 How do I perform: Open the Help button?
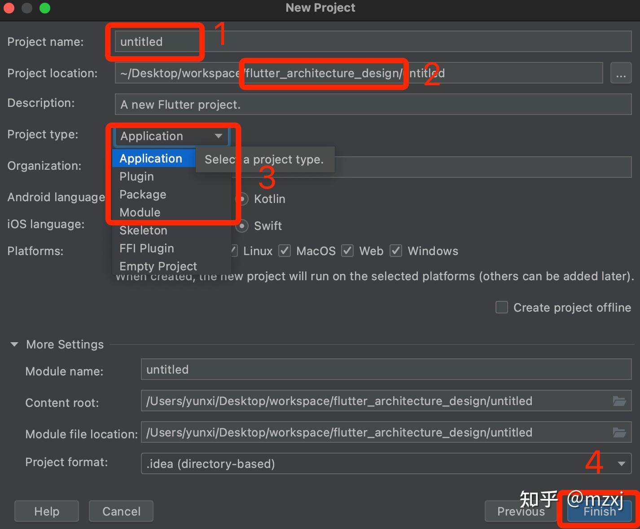47,511
